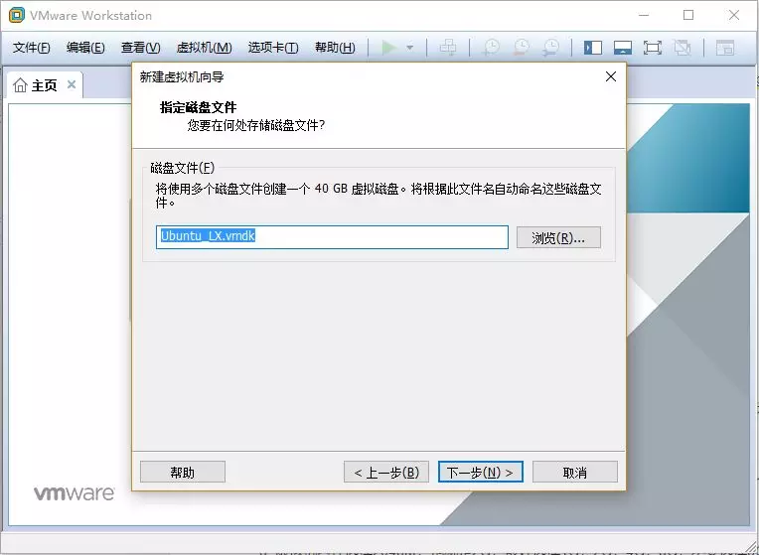The width and height of the screenshot is (759, 555).
Task: Click the Take Snapshot clock icon
Action: [491, 48]
